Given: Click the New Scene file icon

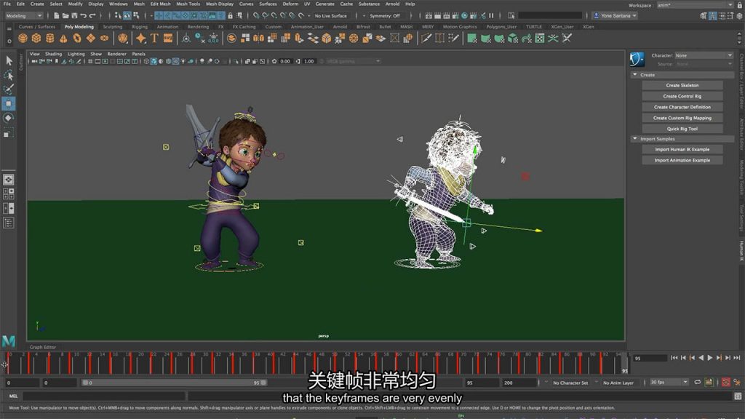Looking at the screenshot, I should pos(56,16).
